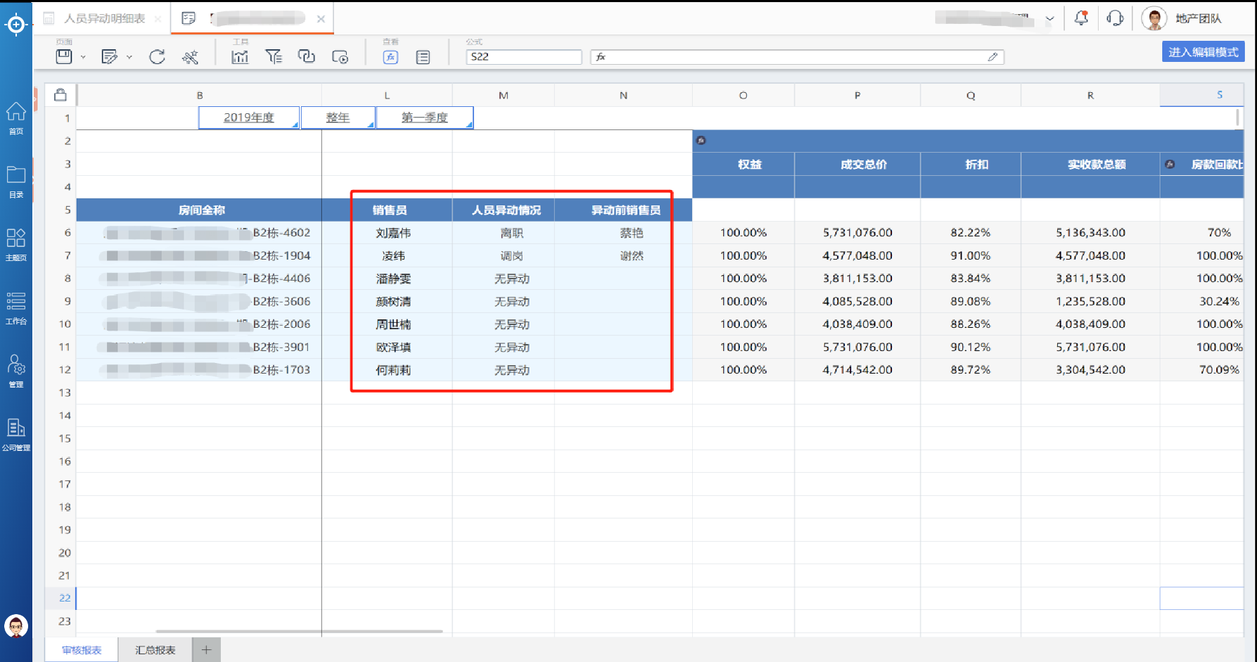The height and width of the screenshot is (662, 1257).
Task: Open the 公司管理 sidebar icon
Action: pyautogui.click(x=15, y=434)
